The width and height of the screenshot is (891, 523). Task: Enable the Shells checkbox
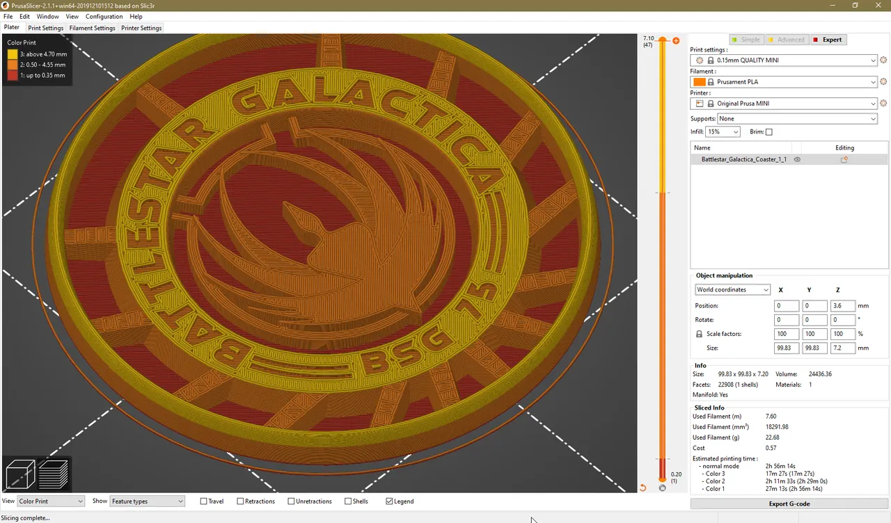(x=347, y=501)
